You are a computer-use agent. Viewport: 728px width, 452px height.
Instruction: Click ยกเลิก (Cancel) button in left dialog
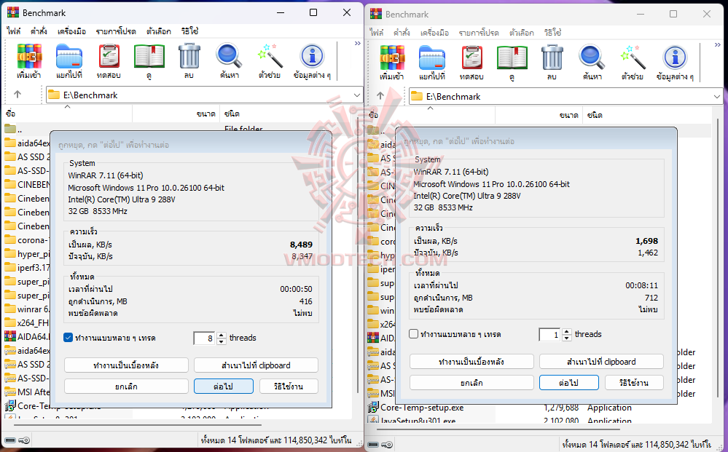[126, 386]
